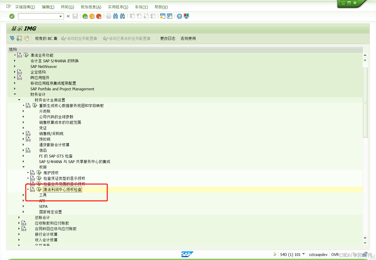This screenshot has width=376, height=260.
Task: Toggle the OVR overwrite mode indicator
Action: point(335,254)
